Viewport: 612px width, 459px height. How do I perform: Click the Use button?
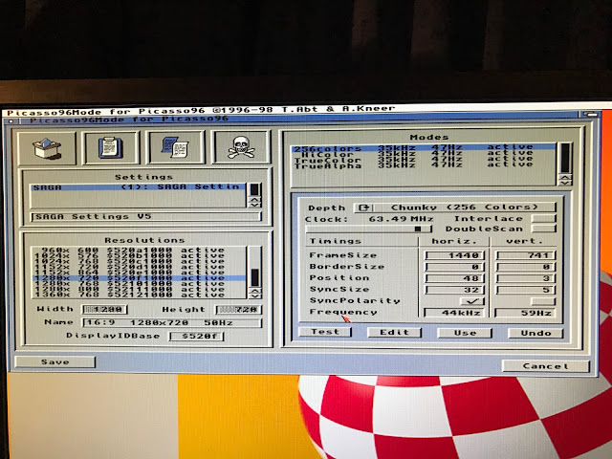(x=465, y=333)
